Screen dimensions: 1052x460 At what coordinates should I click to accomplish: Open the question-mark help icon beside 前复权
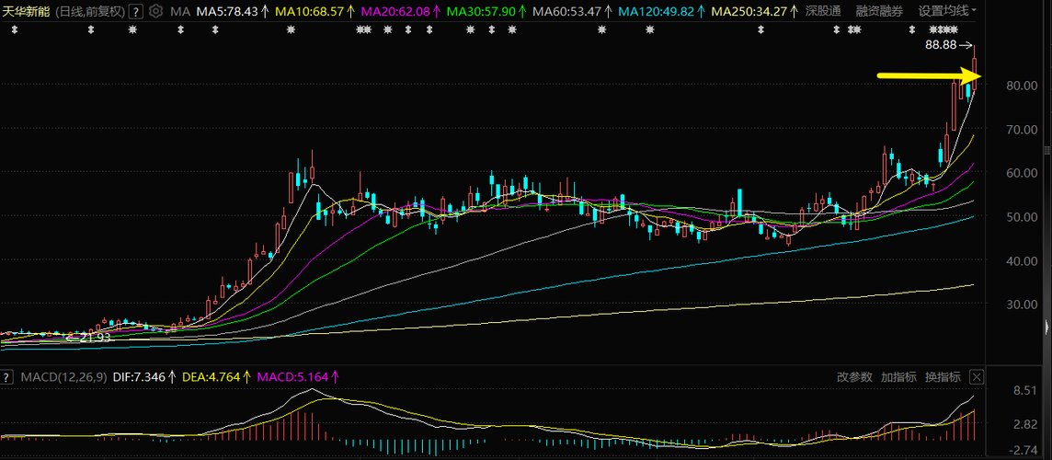(x=136, y=11)
